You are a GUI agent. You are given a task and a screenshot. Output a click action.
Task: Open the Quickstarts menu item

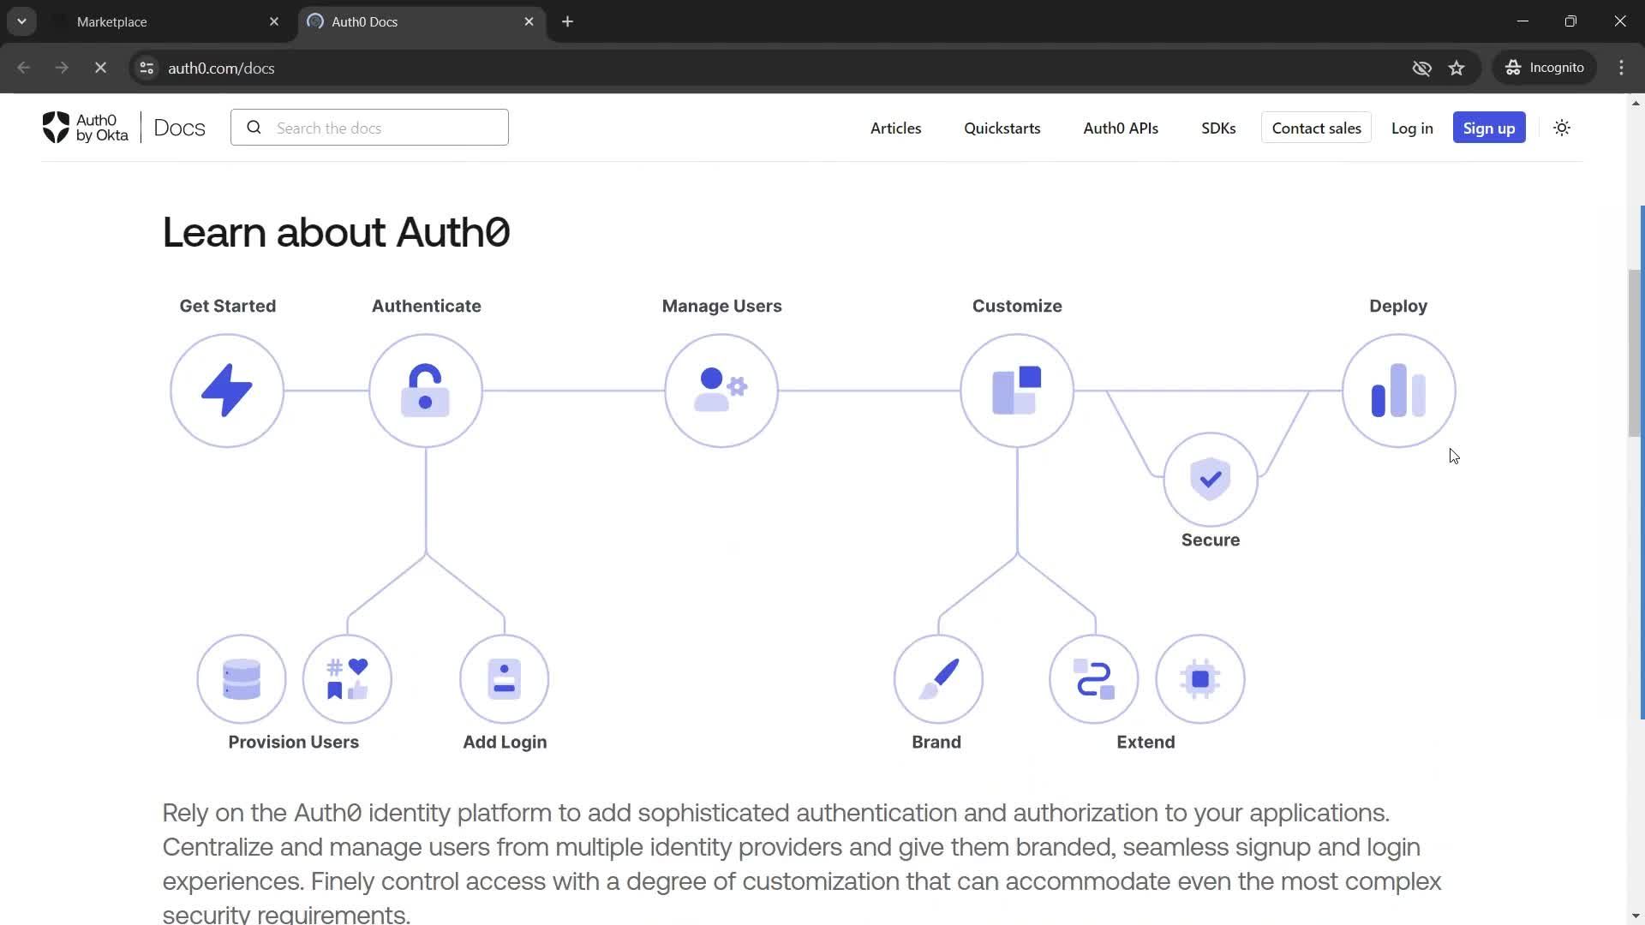pyautogui.click(x=1002, y=128)
